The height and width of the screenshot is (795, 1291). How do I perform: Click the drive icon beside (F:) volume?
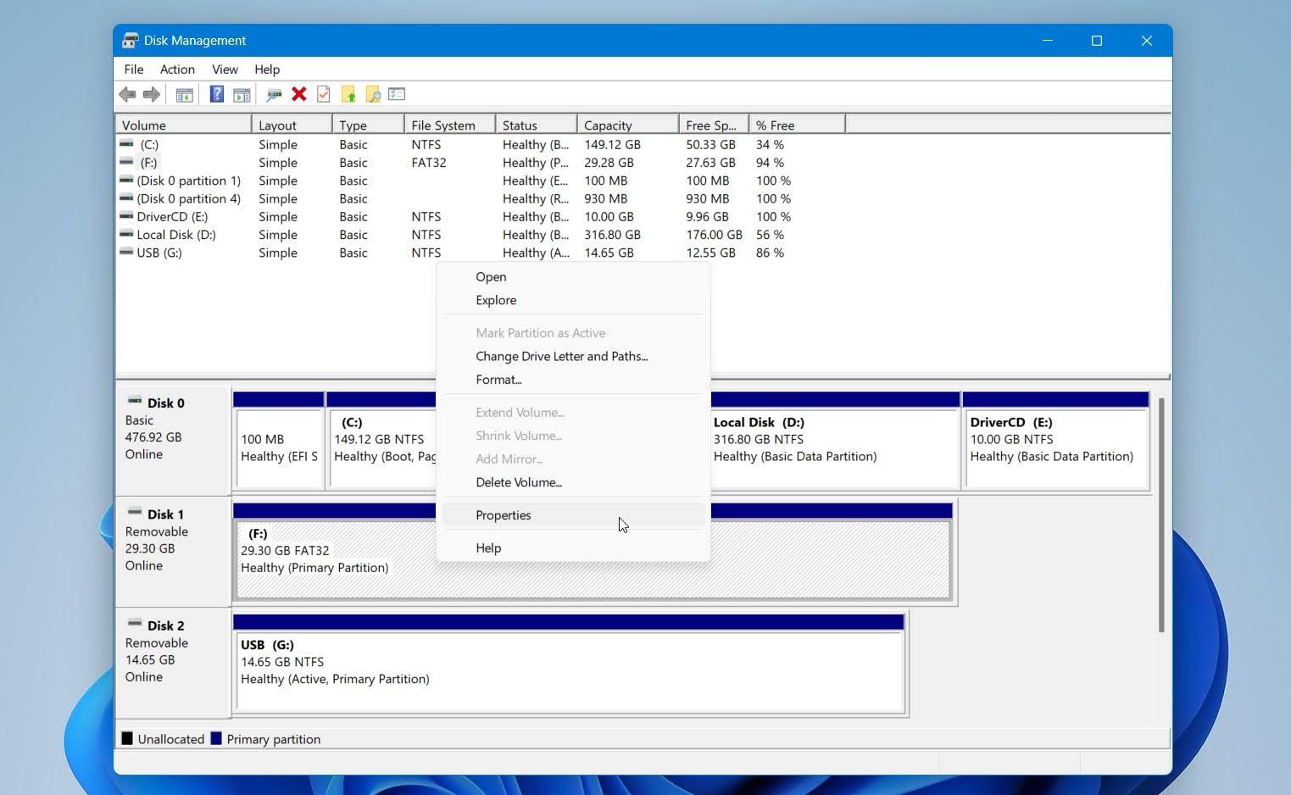point(126,162)
